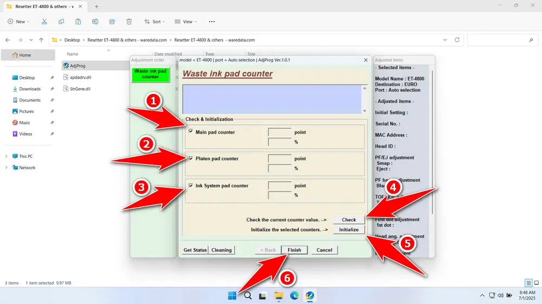Toggle the Ink System pad counter checkbox
Screen dimensions: 542x304
coord(191,186)
